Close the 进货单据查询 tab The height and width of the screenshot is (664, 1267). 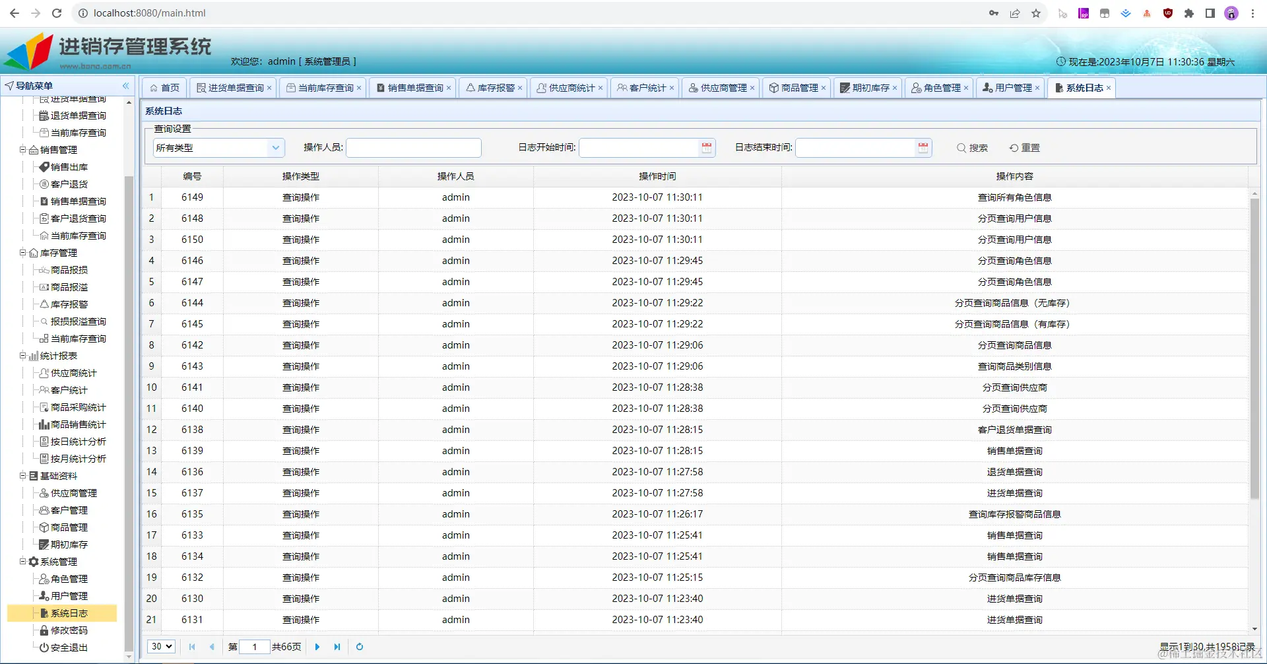(x=269, y=88)
